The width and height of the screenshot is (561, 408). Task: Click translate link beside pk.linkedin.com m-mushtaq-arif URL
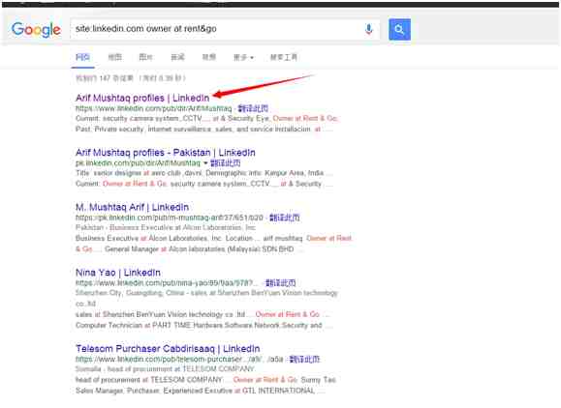[x=285, y=218]
